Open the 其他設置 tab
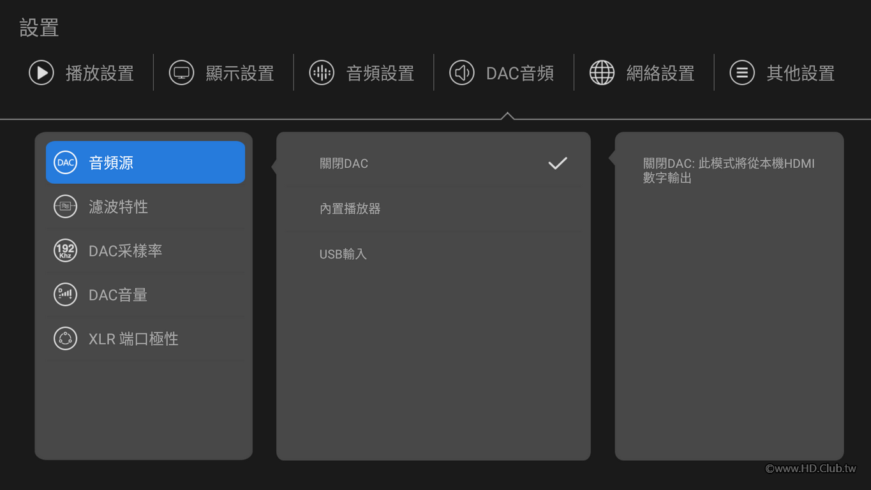Screen dimensions: 871x490 pos(783,73)
